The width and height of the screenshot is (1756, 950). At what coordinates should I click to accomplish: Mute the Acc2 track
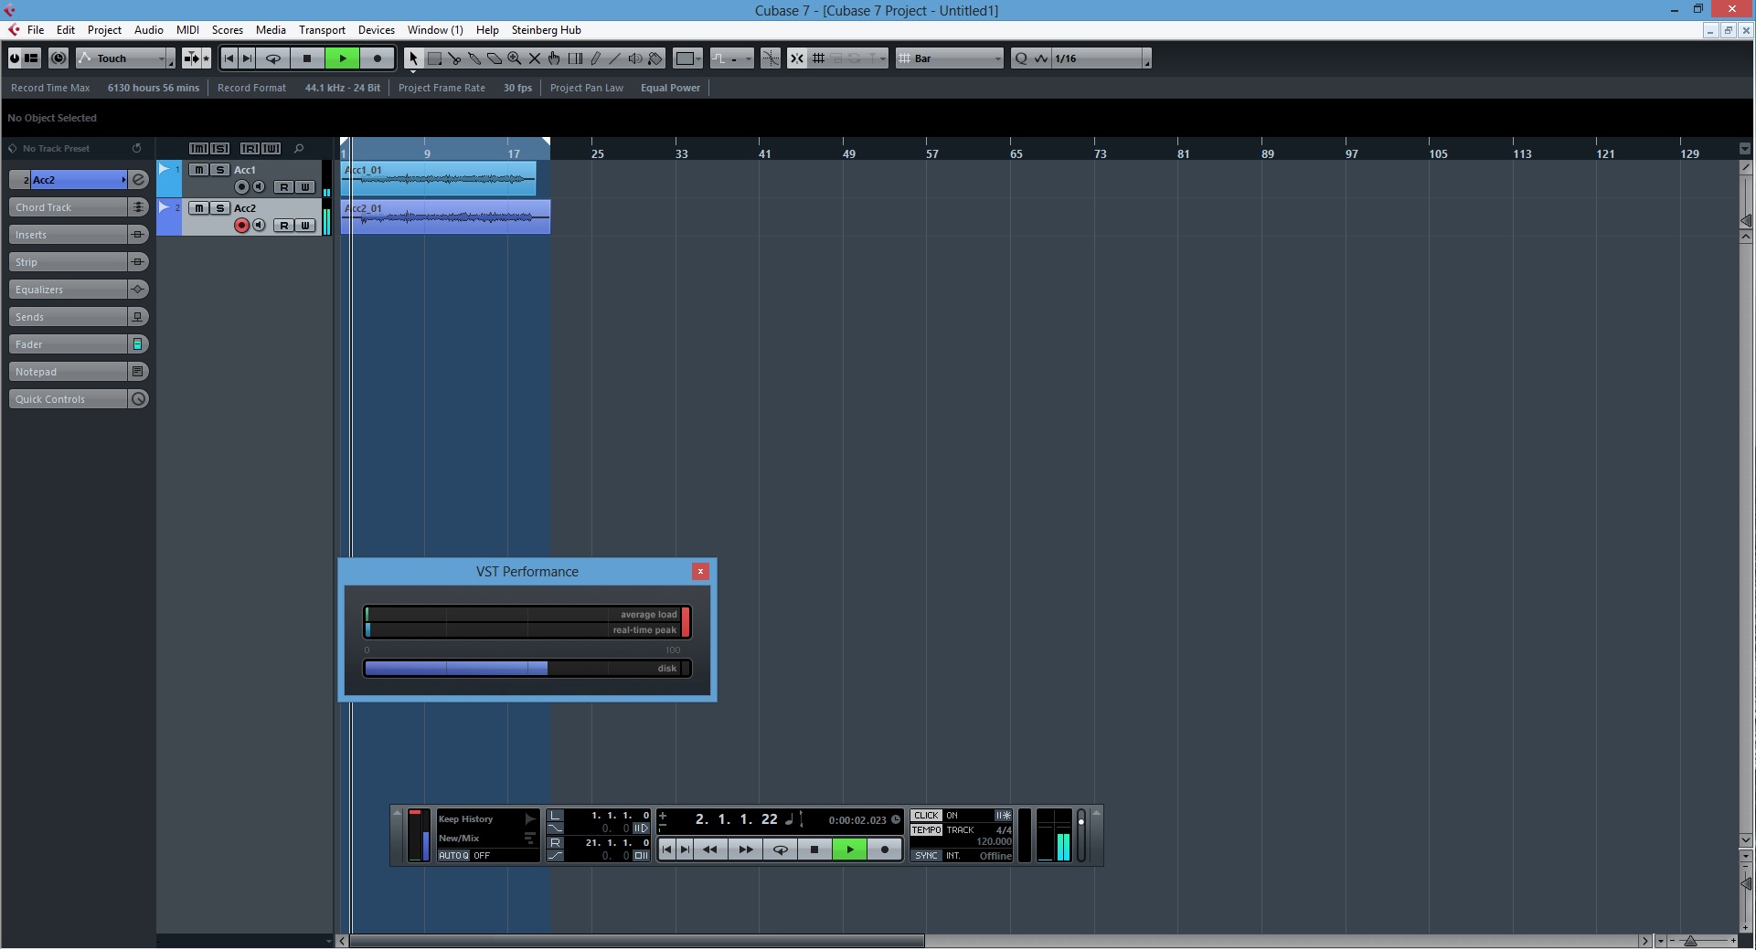[198, 208]
